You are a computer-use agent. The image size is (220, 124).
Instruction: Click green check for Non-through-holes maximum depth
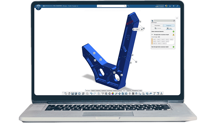pyautogui.click(x=174, y=47)
